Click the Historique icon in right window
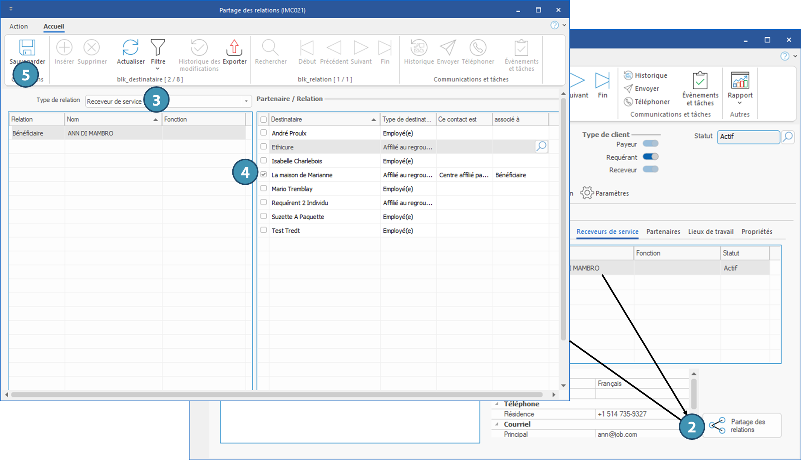This screenshot has height=460, width=801. click(x=628, y=75)
